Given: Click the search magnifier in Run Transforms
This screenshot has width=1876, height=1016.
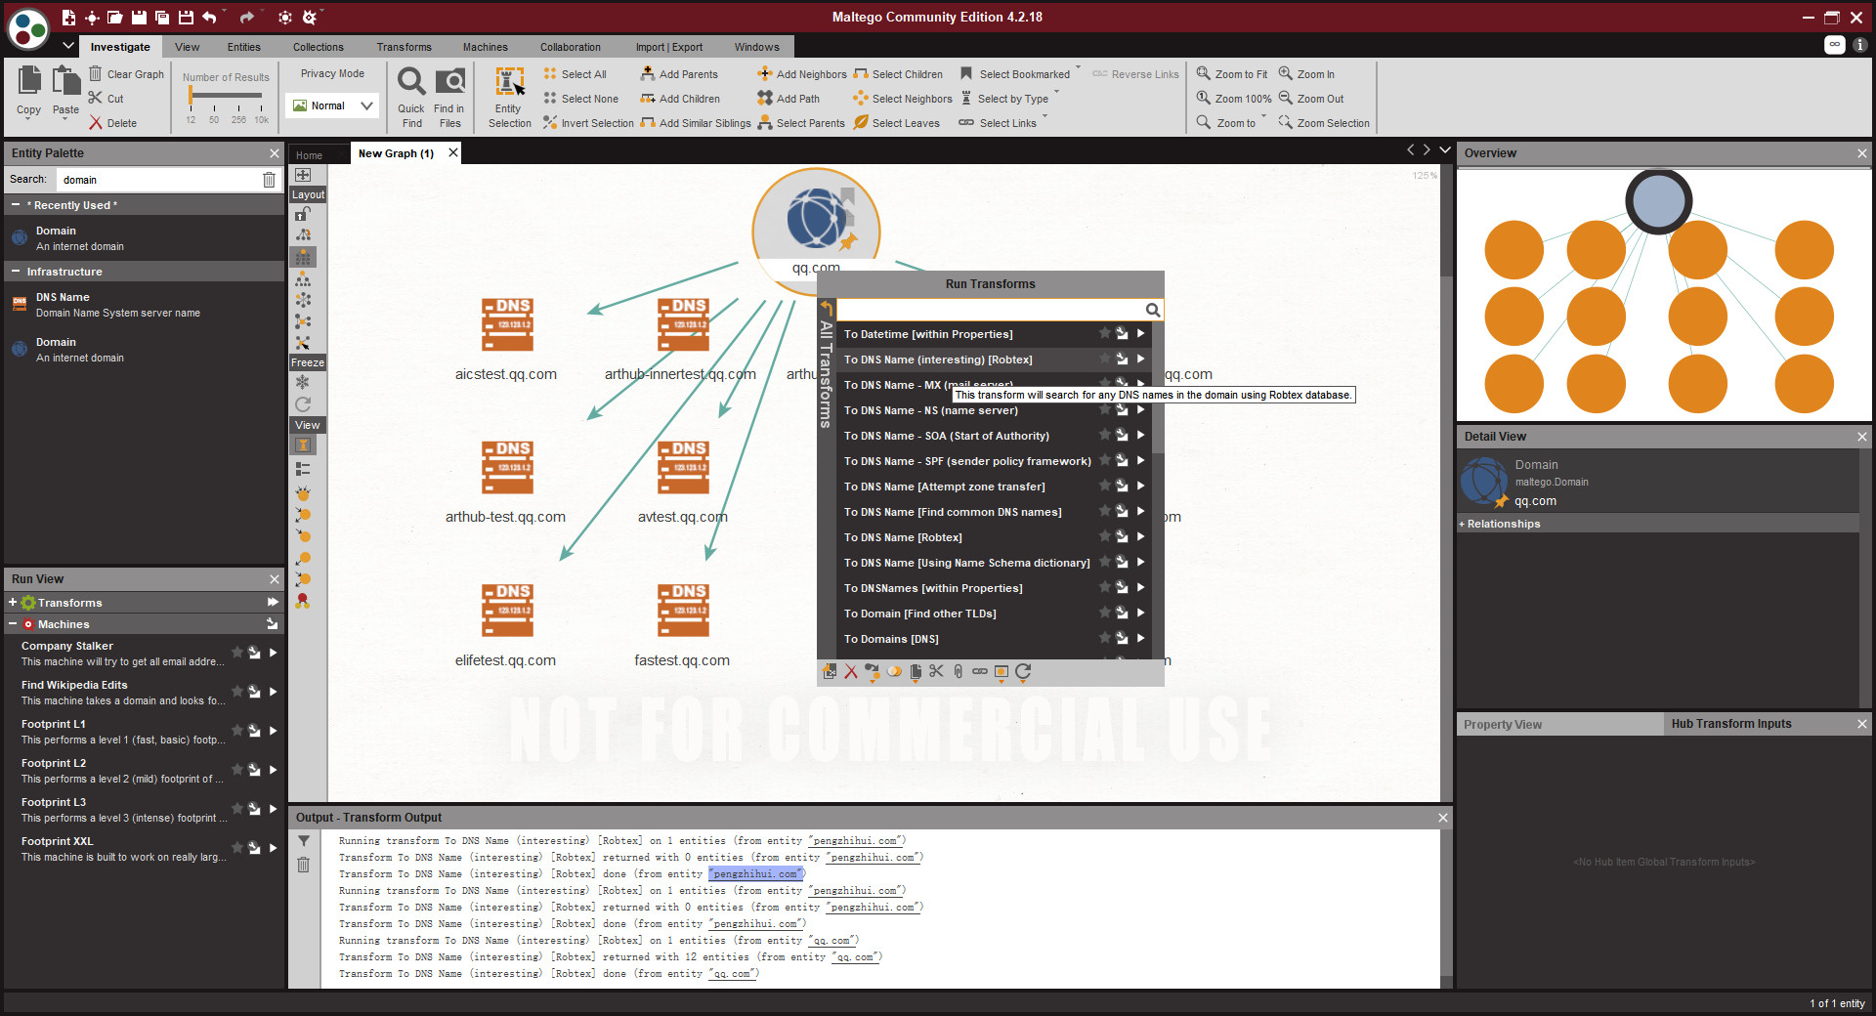Looking at the screenshot, I should click(x=1153, y=310).
